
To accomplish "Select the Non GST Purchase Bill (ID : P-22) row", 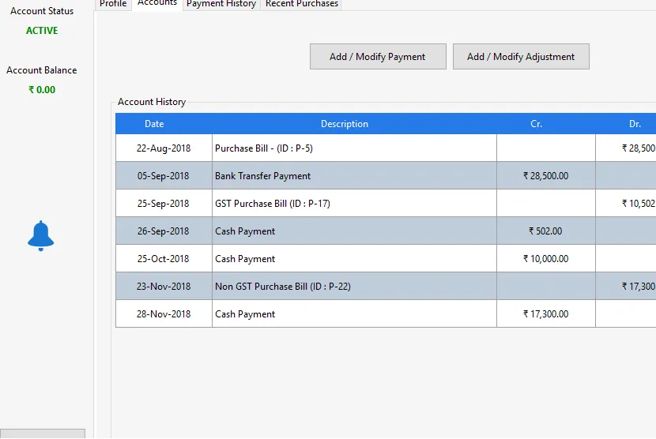I will coord(283,287).
